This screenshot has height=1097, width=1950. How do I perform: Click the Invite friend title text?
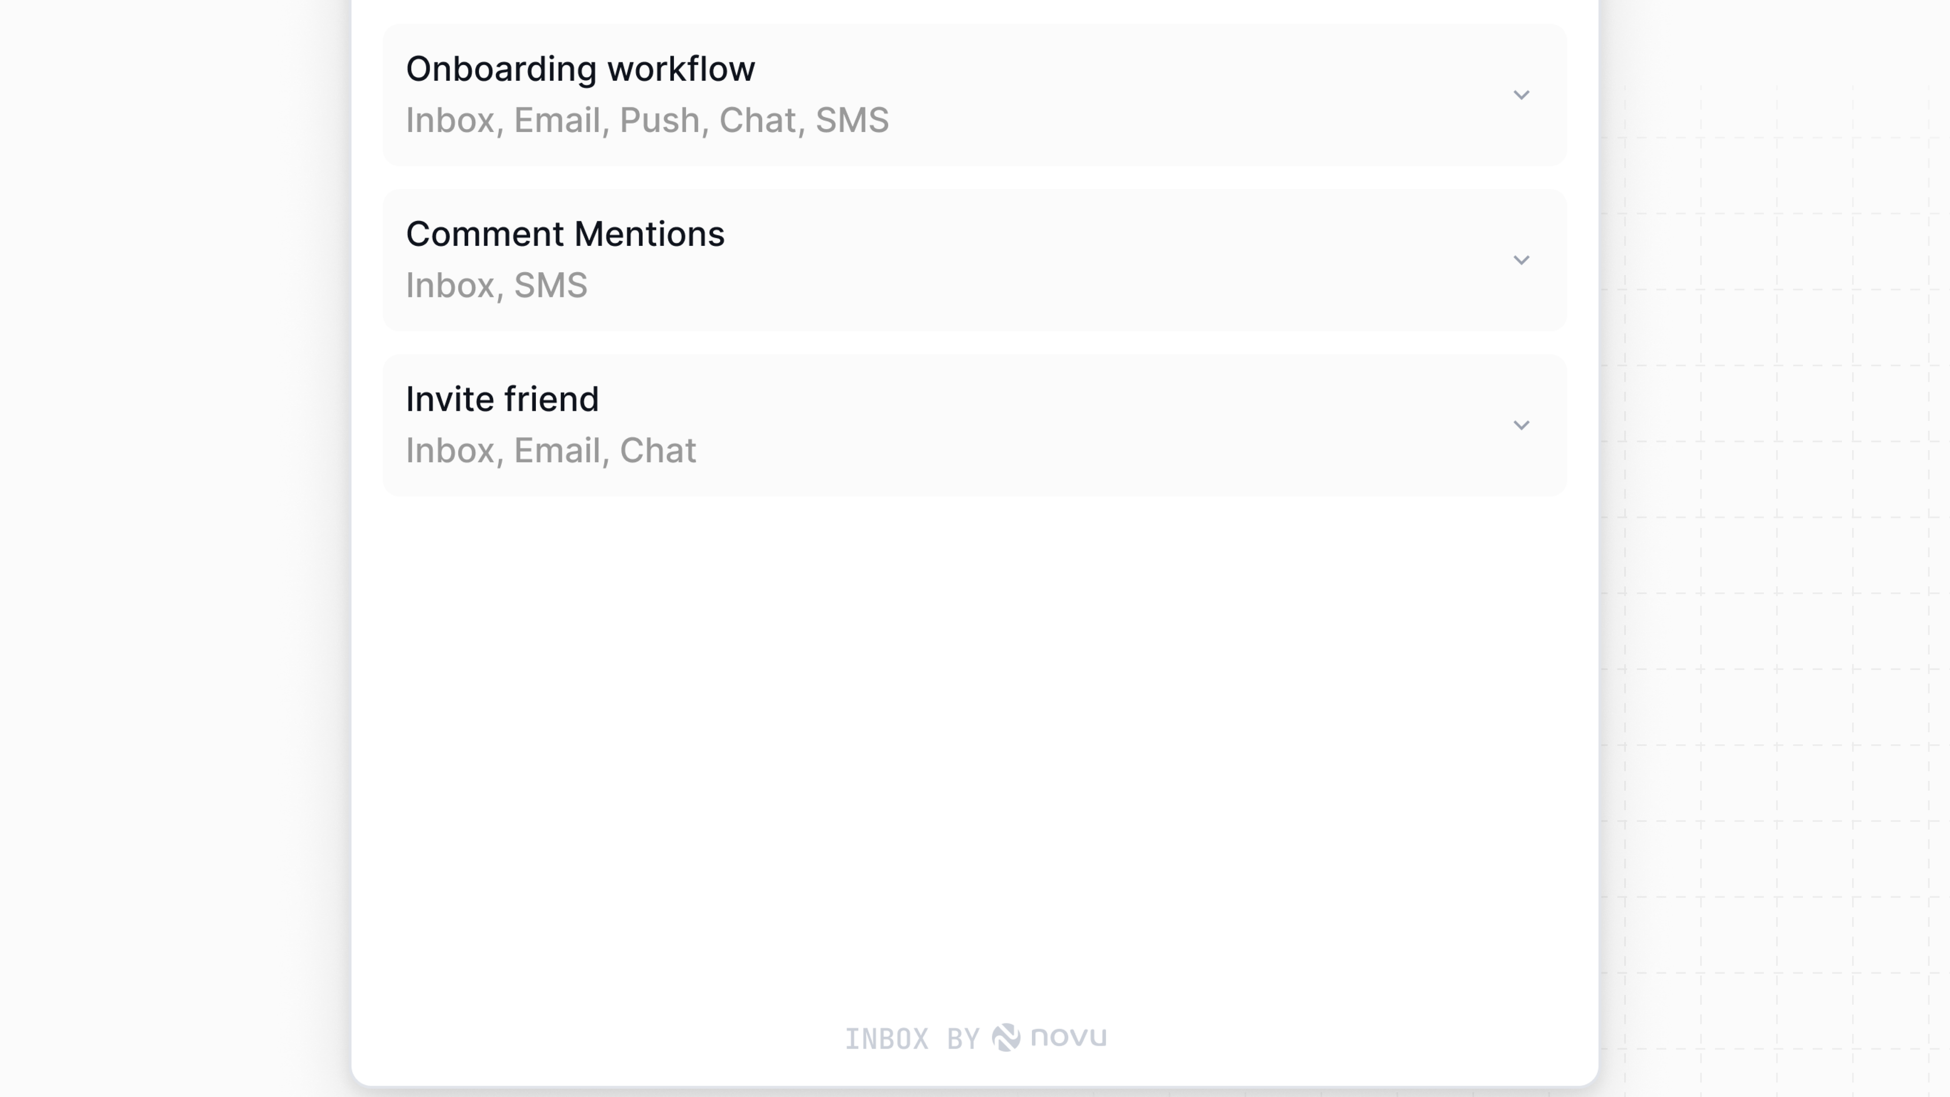[x=502, y=398]
